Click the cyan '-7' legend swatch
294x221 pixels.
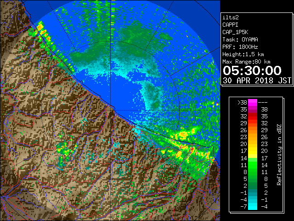[253, 207]
